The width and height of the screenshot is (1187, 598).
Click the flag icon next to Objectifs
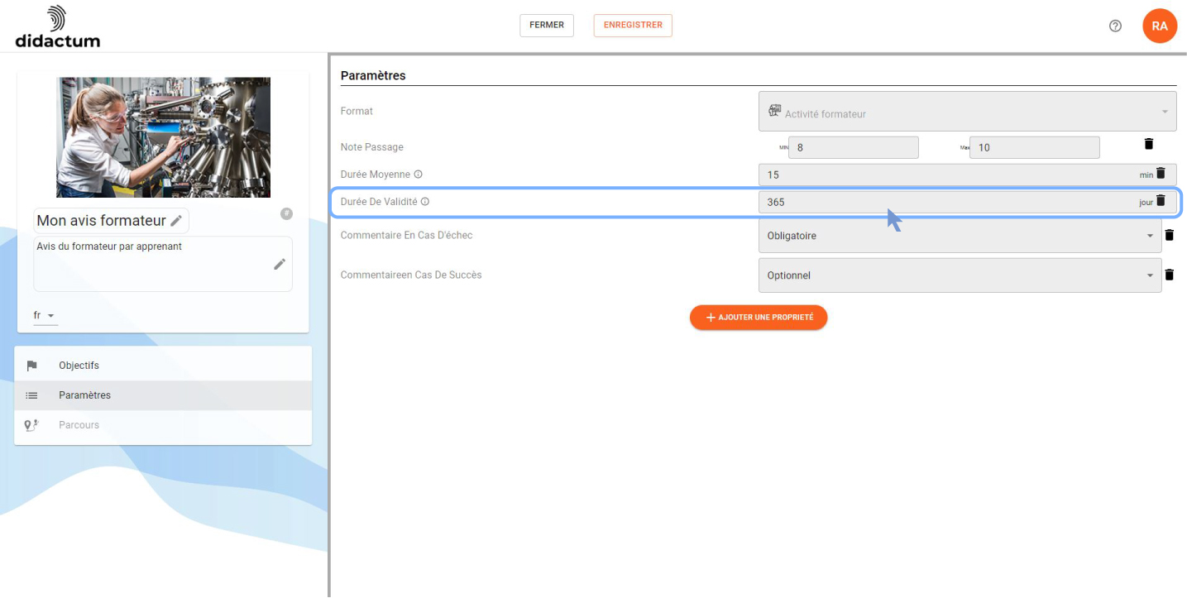tap(32, 366)
